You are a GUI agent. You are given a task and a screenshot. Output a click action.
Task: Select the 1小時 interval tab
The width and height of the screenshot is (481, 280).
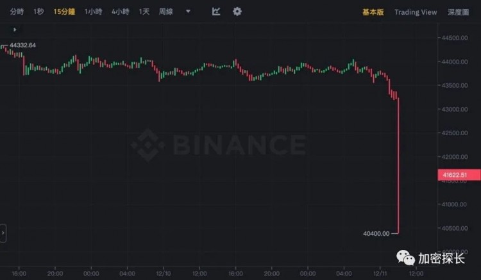coord(93,12)
